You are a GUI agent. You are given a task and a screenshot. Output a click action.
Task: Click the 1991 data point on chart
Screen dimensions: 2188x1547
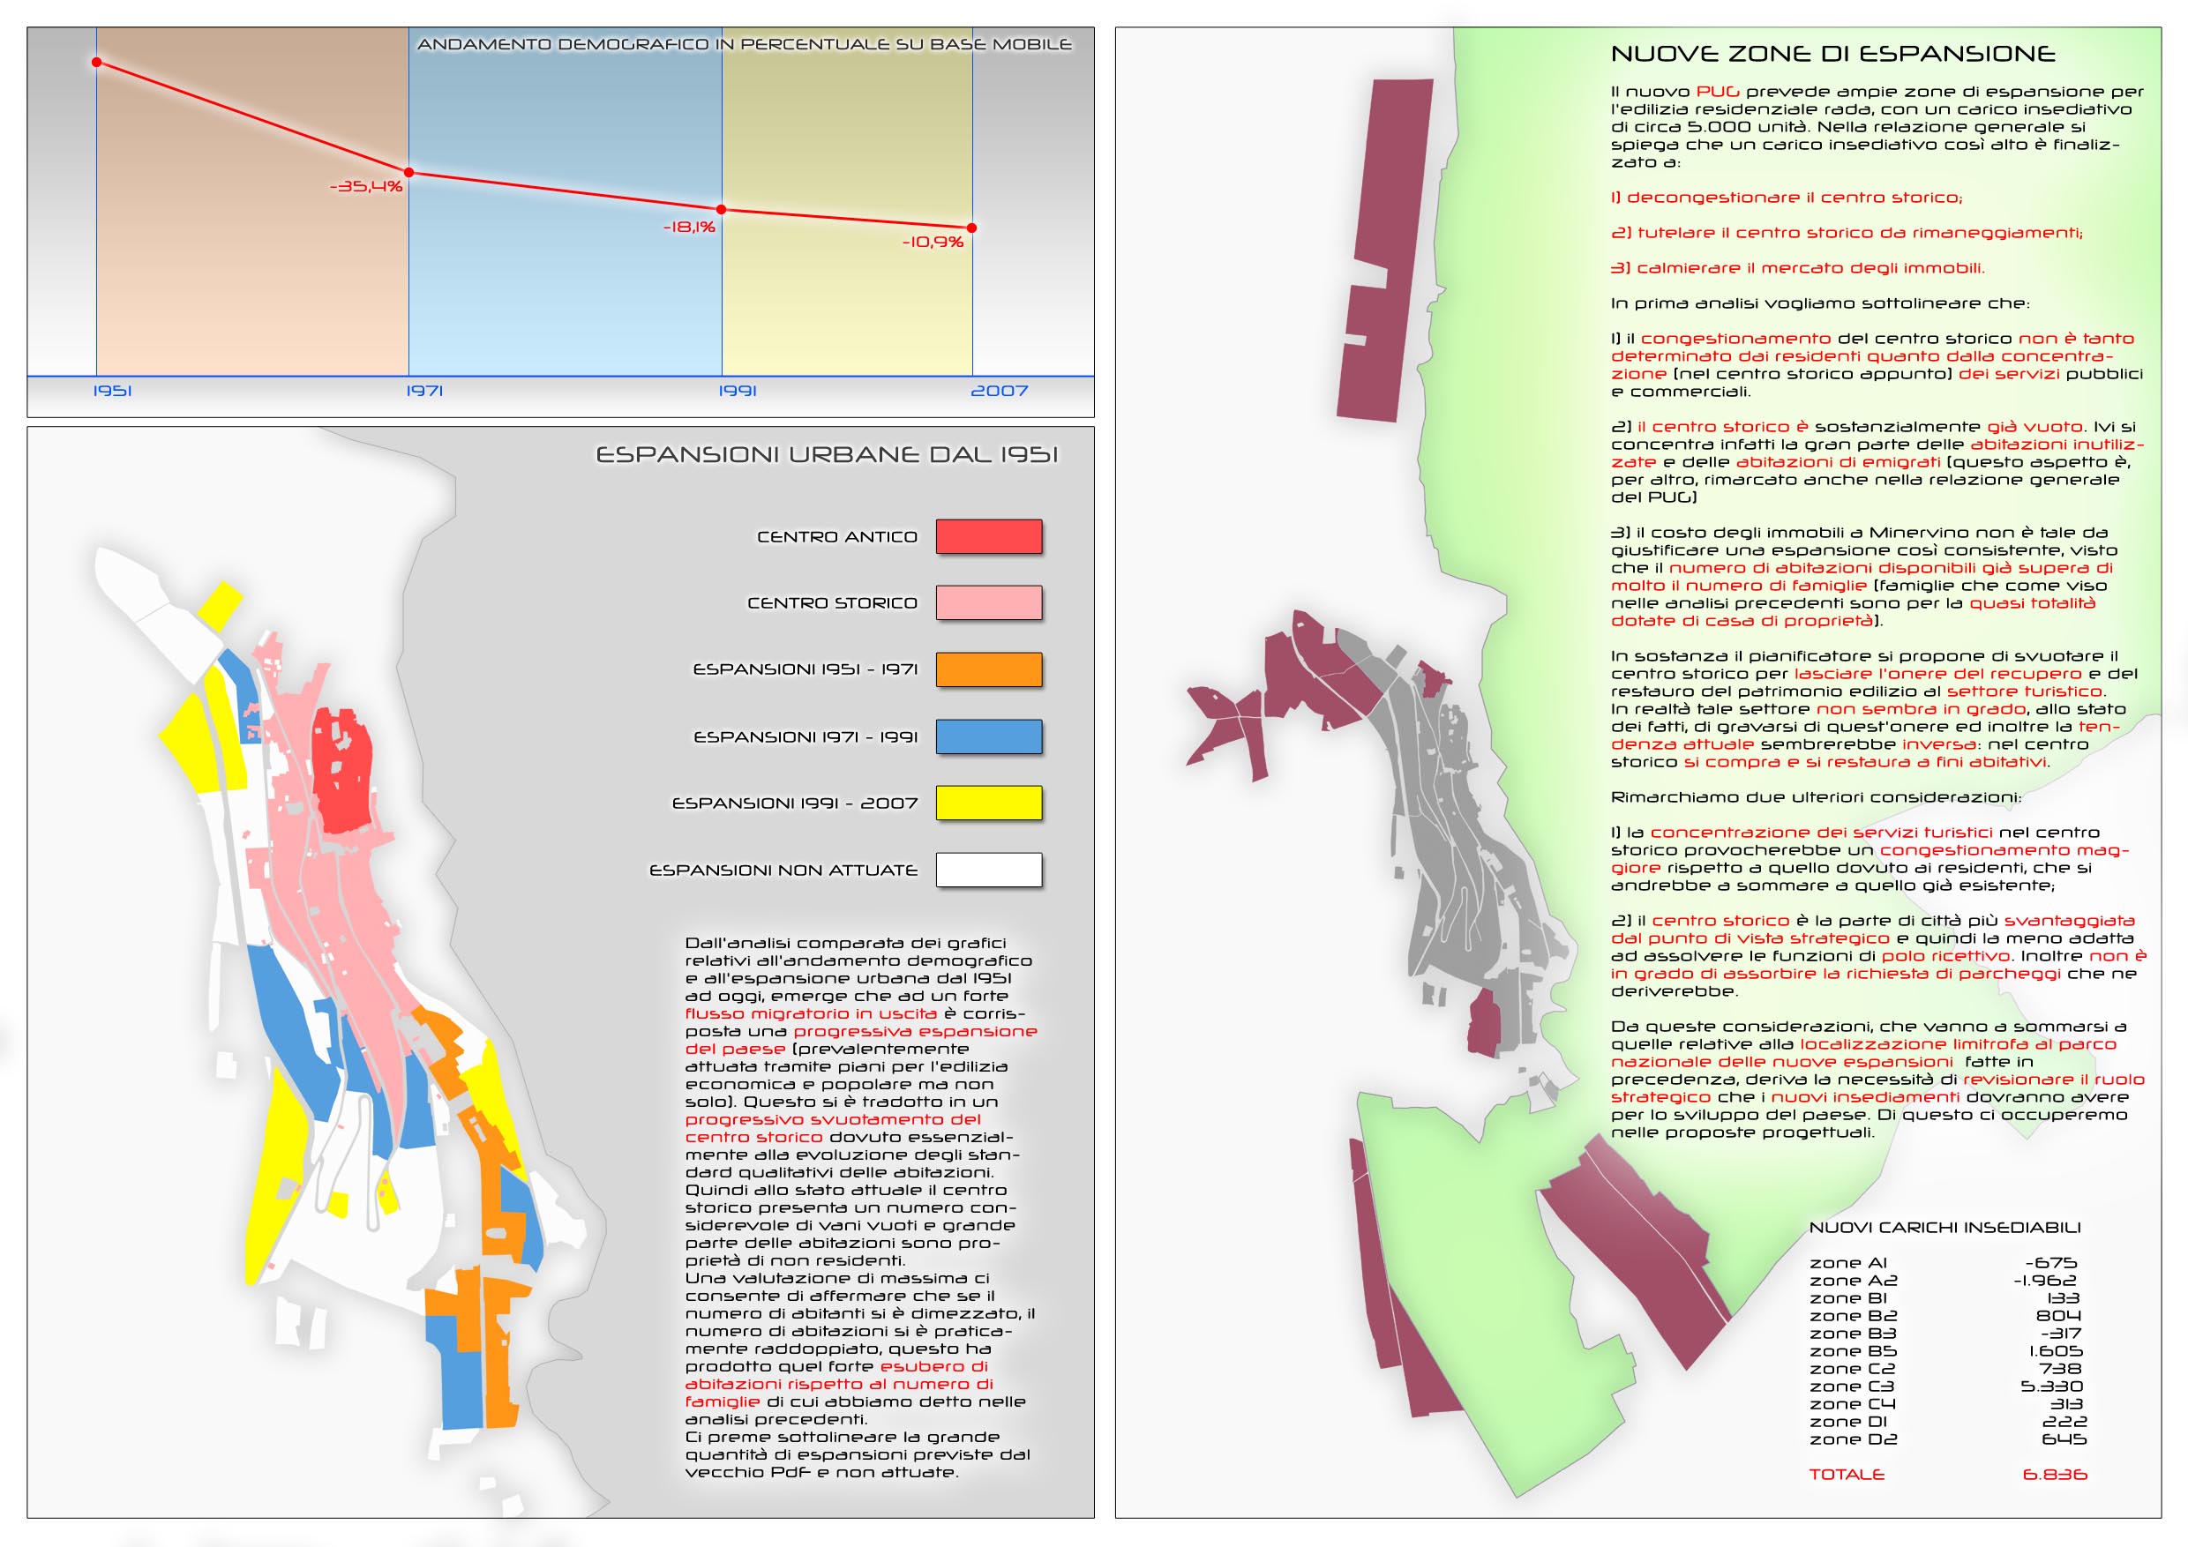722,210
